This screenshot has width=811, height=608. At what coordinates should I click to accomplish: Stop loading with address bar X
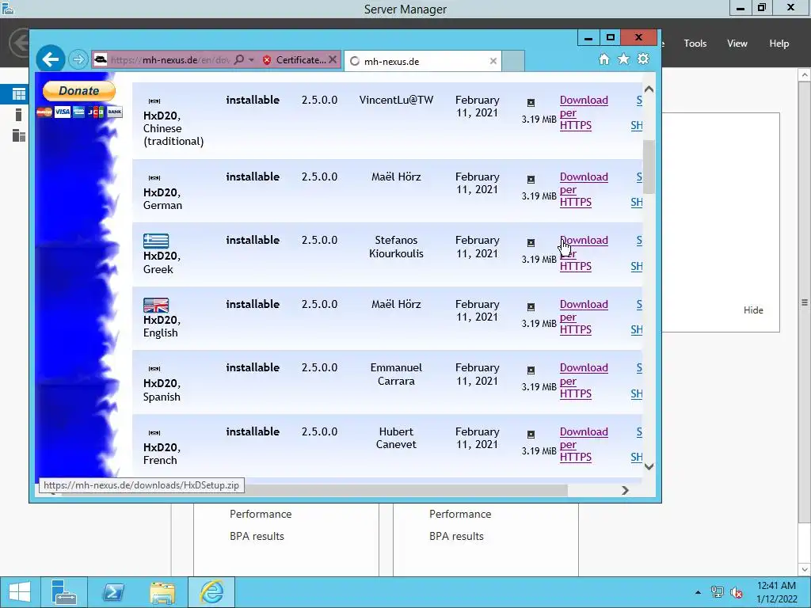click(x=333, y=60)
